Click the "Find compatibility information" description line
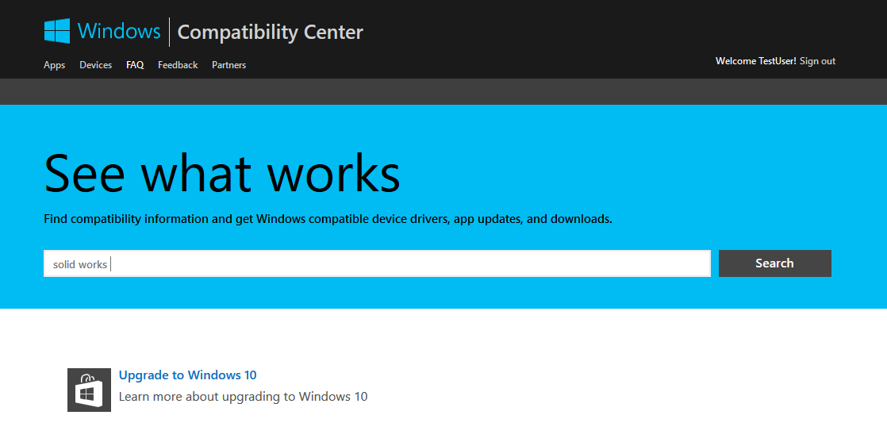The width and height of the screenshot is (887, 442). tap(328, 219)
